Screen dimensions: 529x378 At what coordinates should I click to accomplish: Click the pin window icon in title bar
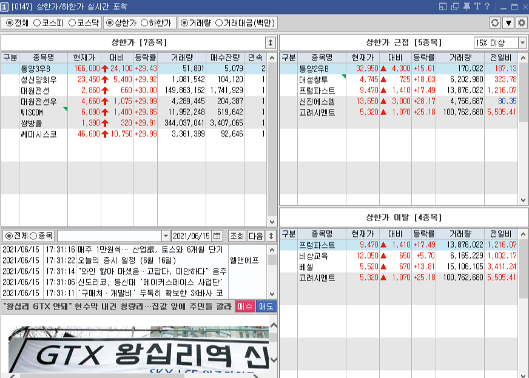[x=467, y=7]
